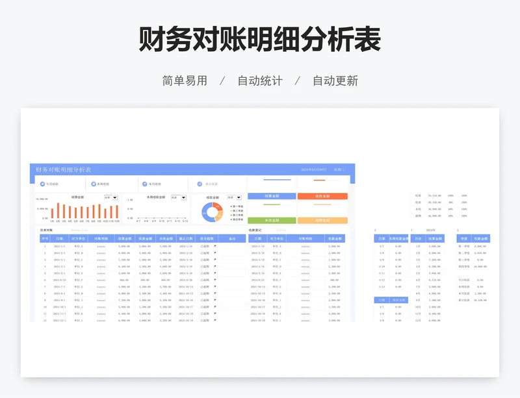Select the 季度 header in the side table
520x398 pixels.
[464, 238]
